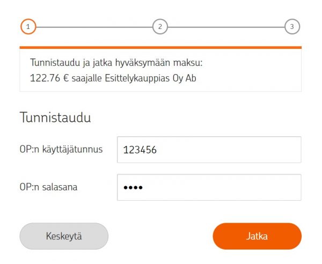Click the Tunnistaudu heading
The image size is (322, 264).
point(55,118)
